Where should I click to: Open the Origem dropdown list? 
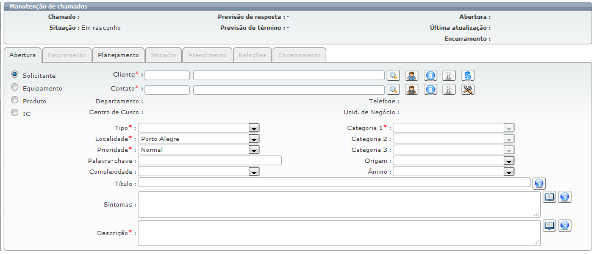tap(509, 160)
